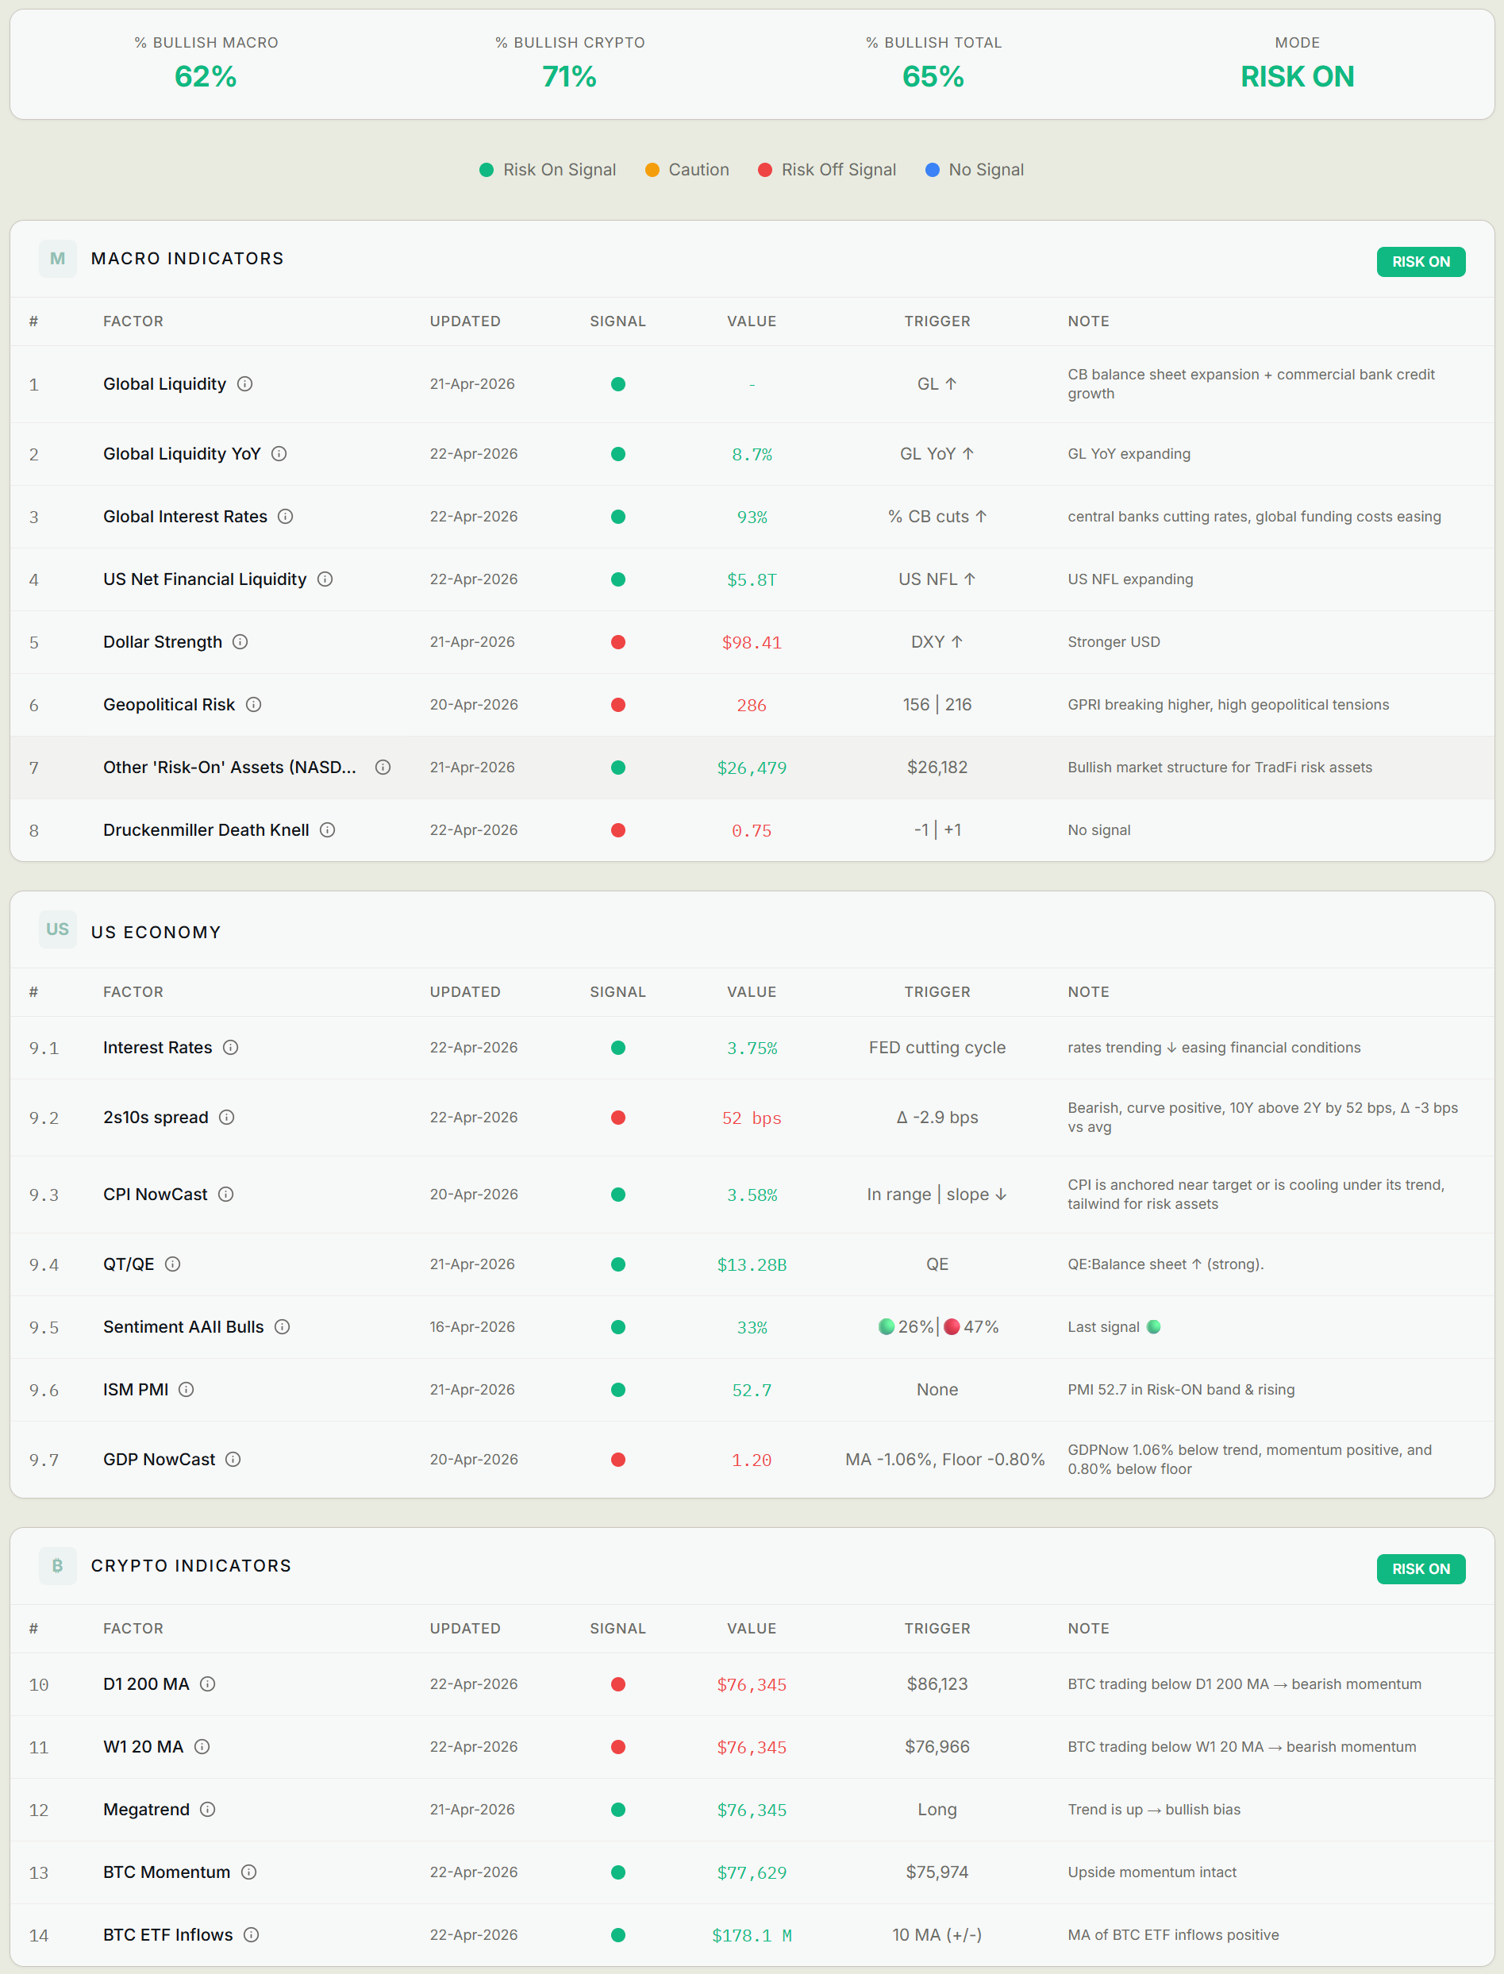Click the Sentiment AAII Bulls date 16-Apr-2026

tap(471, 1327)
